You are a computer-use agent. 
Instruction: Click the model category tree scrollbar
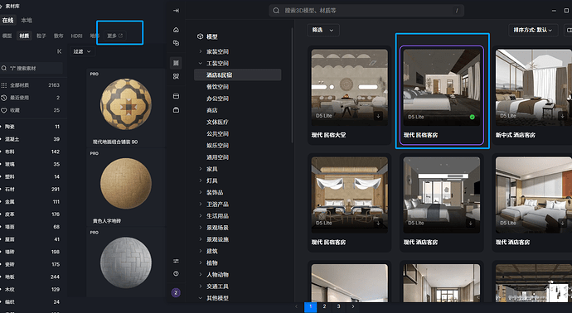[292, 85]
